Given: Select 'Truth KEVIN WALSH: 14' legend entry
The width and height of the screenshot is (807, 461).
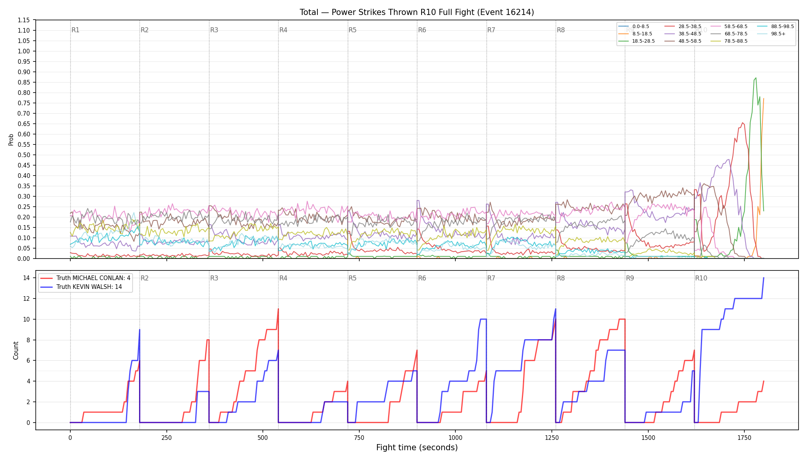Looking at the screenshot, I should pos(81,287).
